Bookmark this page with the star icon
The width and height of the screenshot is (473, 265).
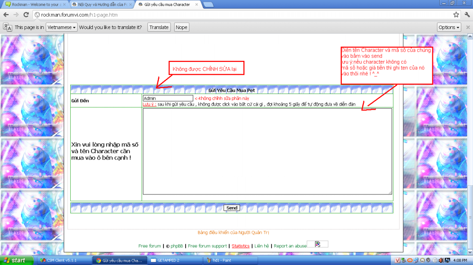point(456,15)
